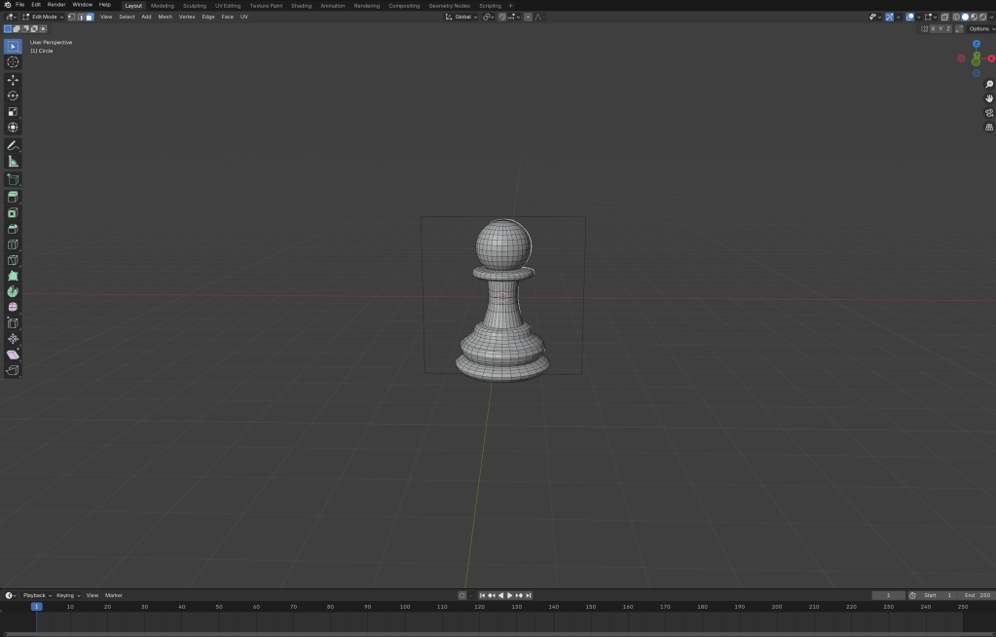Open the Playback popover in timeline
The height and width of the screenshot is (637, 996).
pyautogui.click(x=37, y=595)
